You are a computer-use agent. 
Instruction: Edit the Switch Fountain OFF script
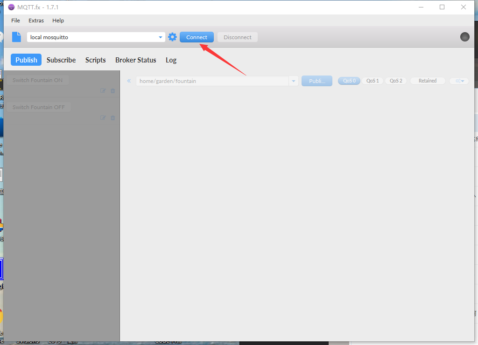(103, 118)
